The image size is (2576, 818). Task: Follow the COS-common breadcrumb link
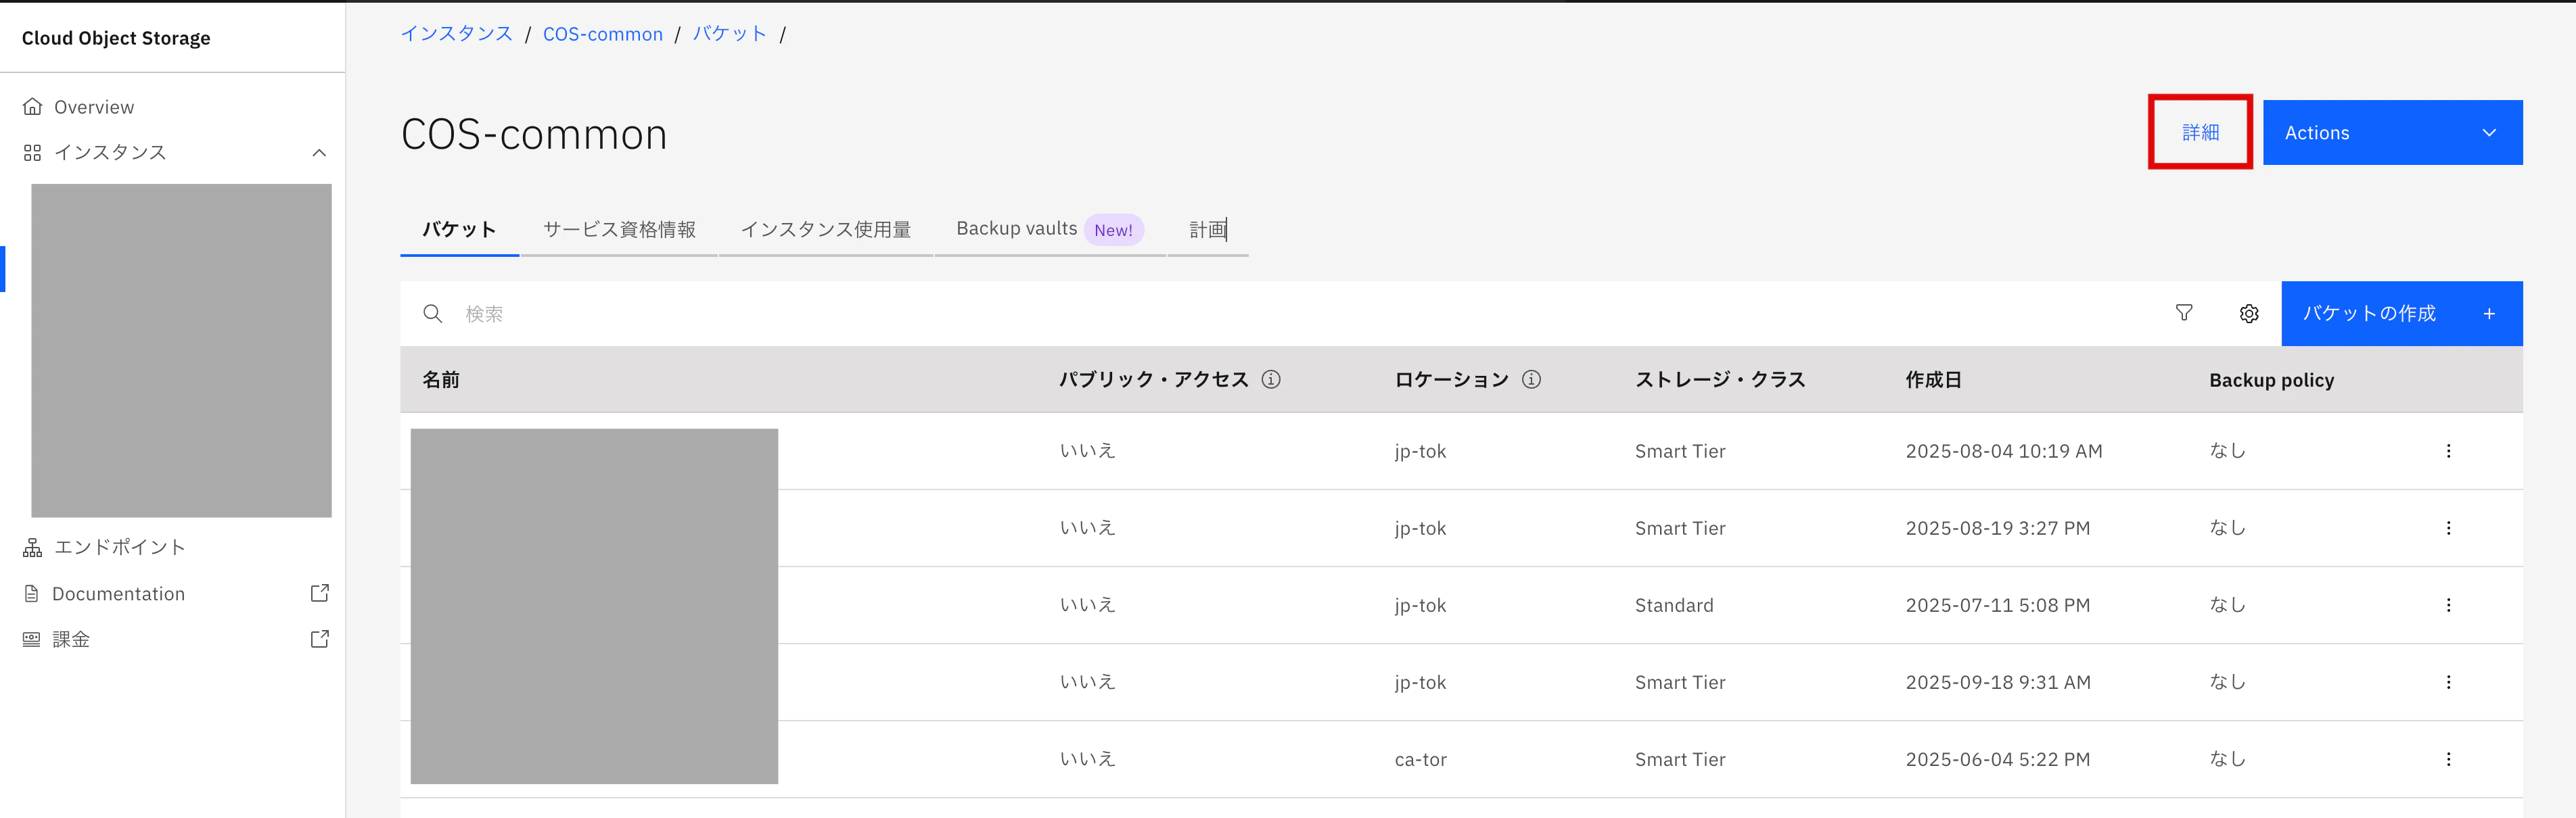(603, 34)
